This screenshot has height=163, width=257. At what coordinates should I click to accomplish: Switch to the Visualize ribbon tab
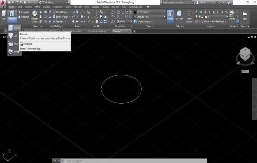click(x=46, y=7)
